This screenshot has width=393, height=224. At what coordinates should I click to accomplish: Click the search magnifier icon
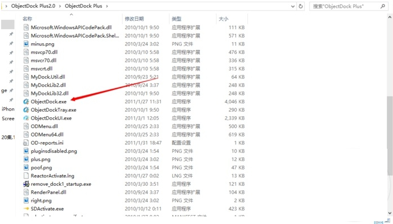point(383,6)
